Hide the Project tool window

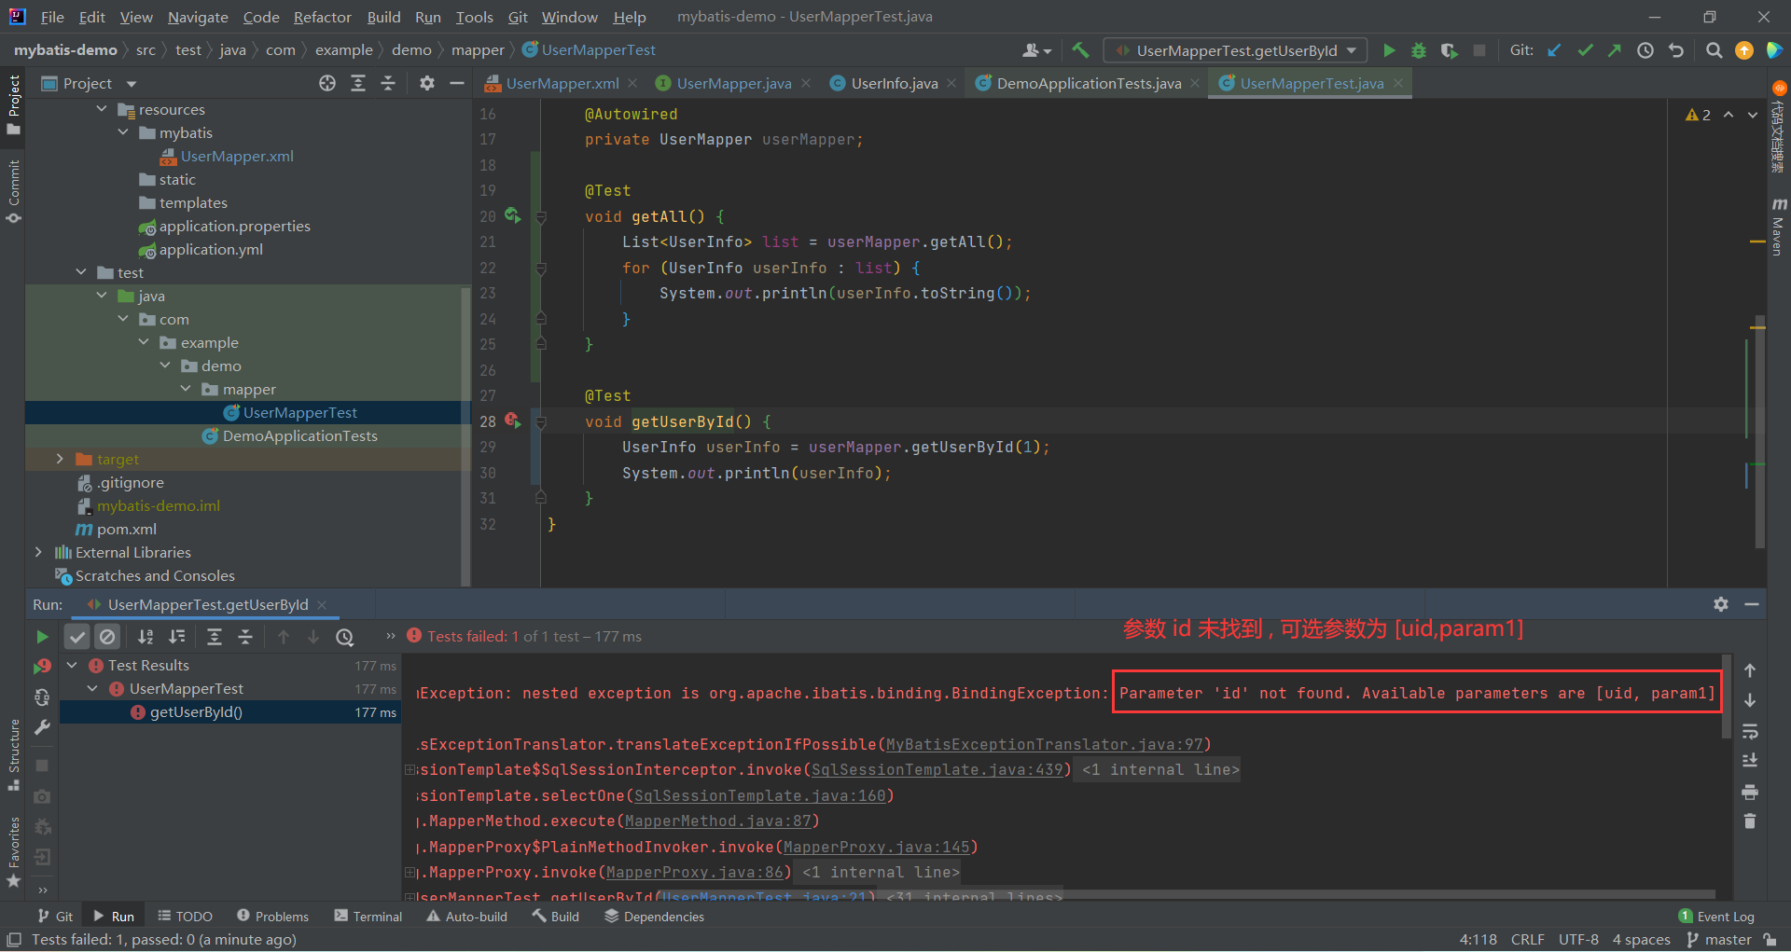[457, 84]
